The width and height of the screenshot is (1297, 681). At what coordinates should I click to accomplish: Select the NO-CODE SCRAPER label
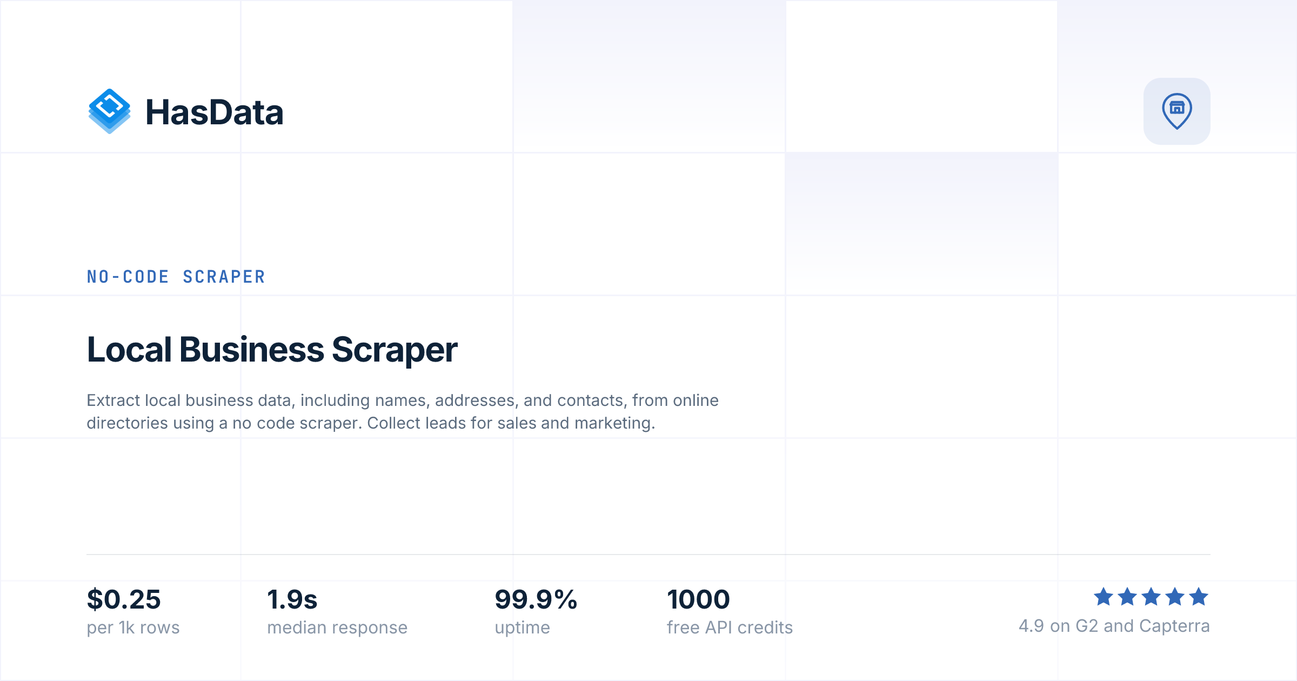click(176, 277)
